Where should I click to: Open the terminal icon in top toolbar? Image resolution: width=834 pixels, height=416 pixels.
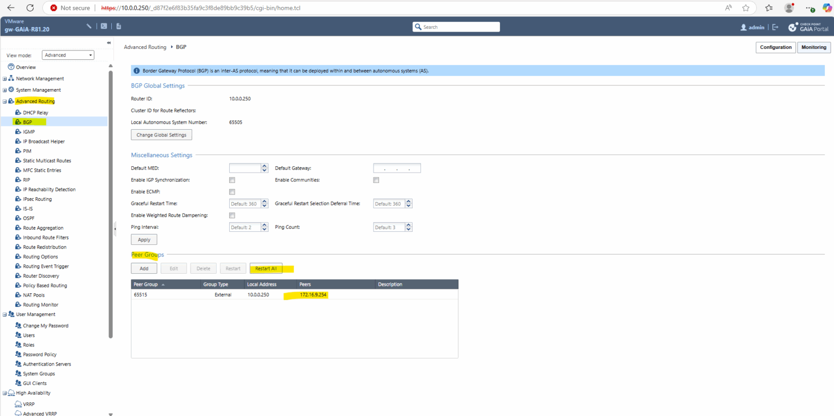(x=104, y=26)
